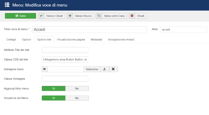This screenshot has width=209, height=115.
Task: Go to the Assegnazione moduli tab
Action: pyautogui.click(x=121, y=40)
